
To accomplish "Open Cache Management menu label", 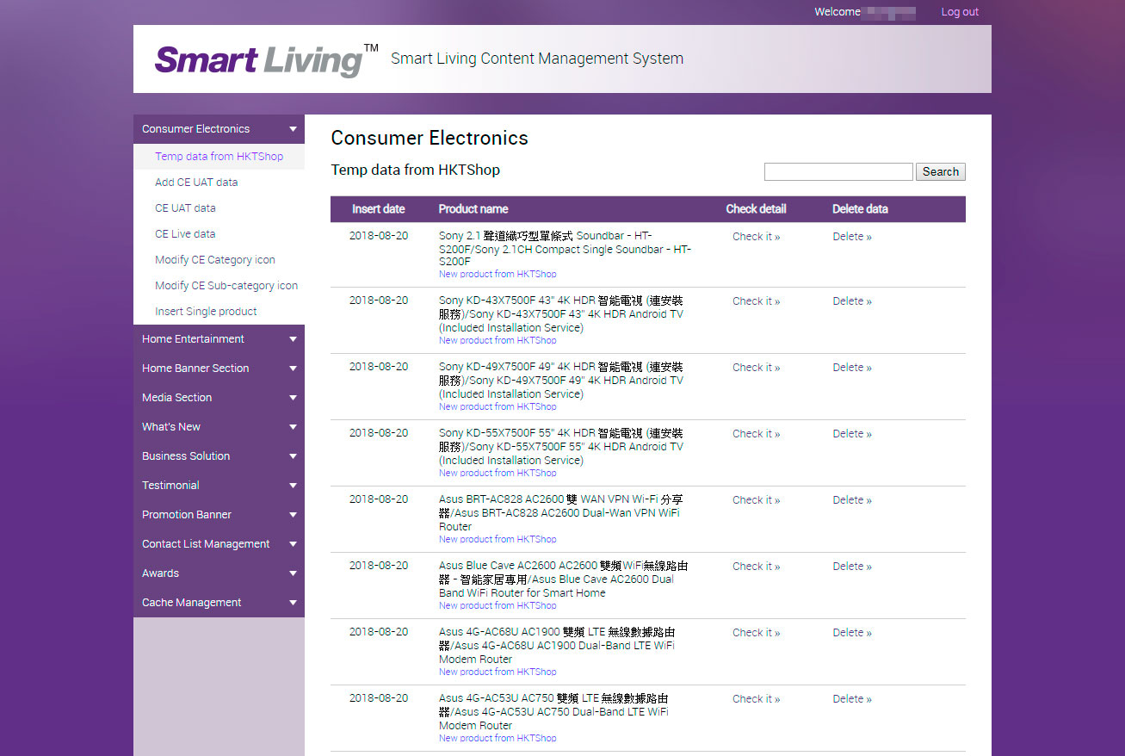I will pyautogui.click(x=191, y=603).
